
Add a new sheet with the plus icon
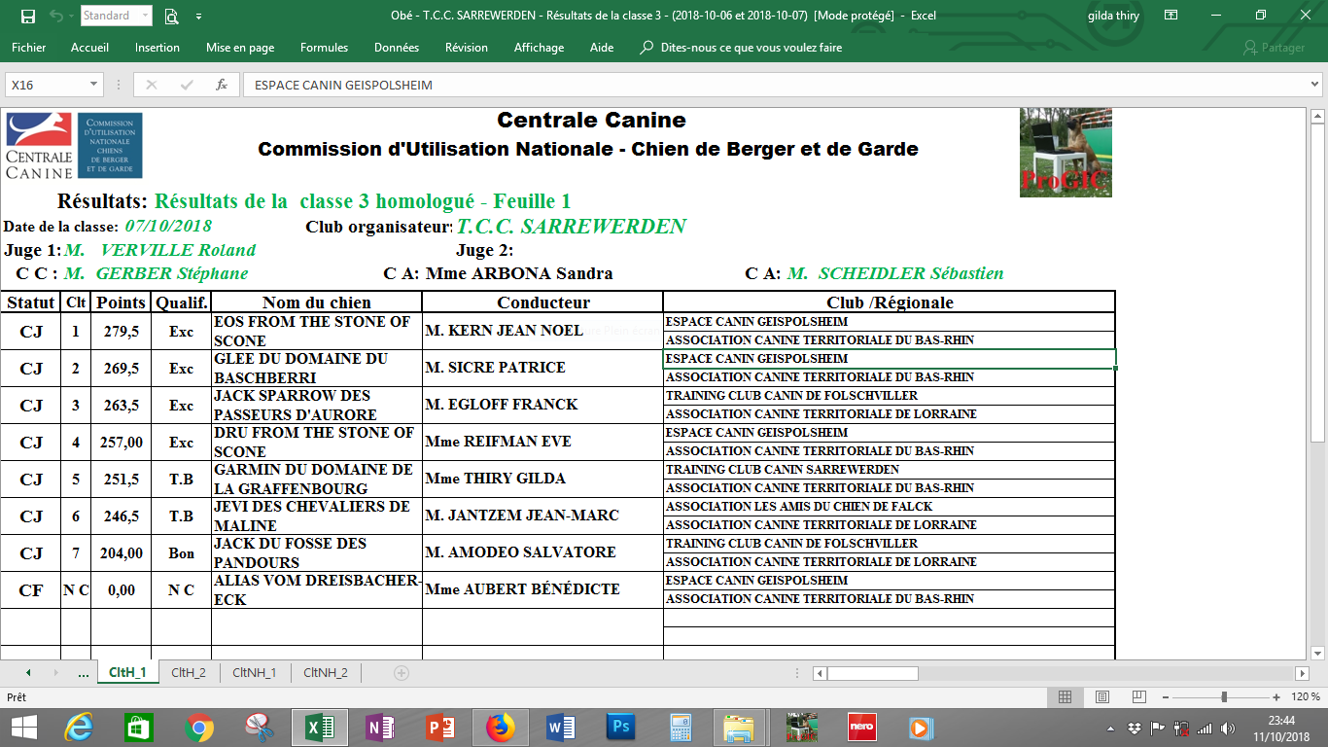coord(401,672)
